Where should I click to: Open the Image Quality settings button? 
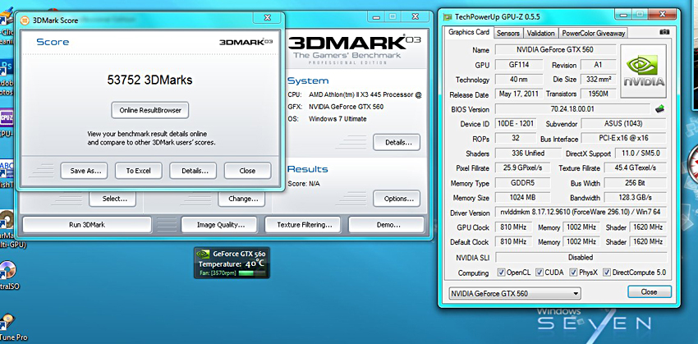(x=219, y=225)
